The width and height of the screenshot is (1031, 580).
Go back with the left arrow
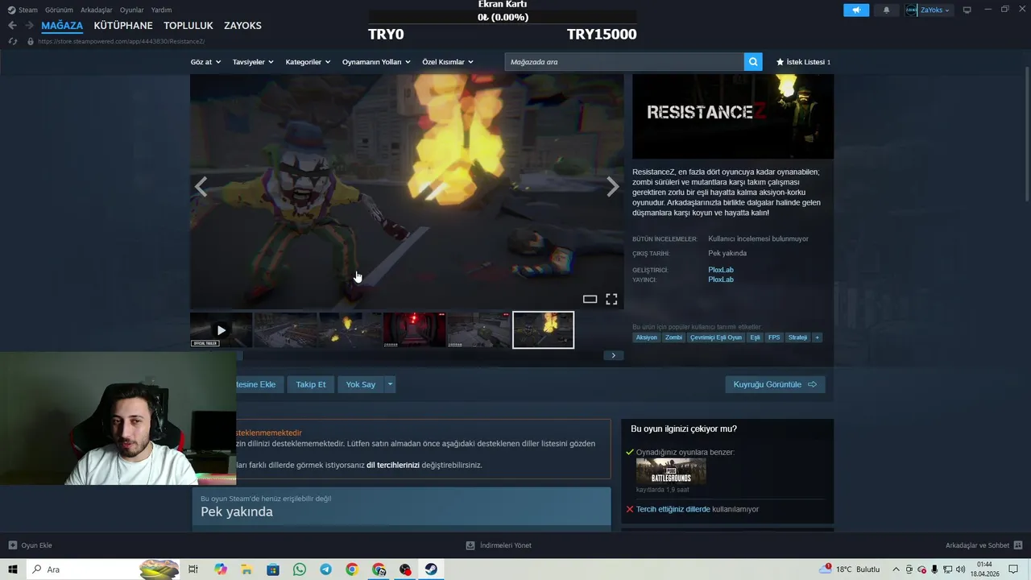click(12, 26)
